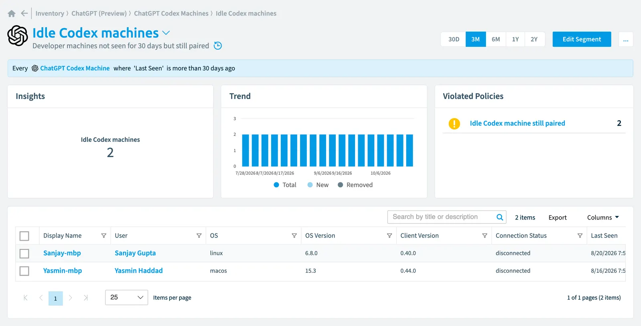Check the Sanjay-mbp row checkbox
Screen dimensions: 641x326
coord(24,254)
